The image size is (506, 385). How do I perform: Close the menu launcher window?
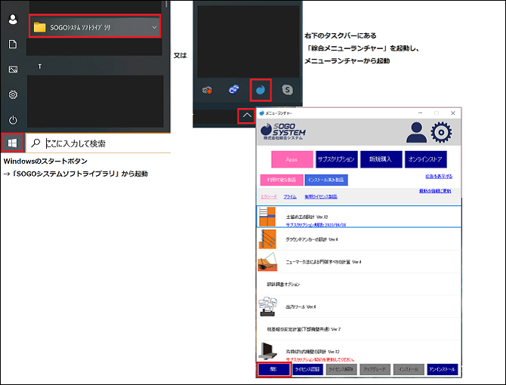[x=453, y=112]
